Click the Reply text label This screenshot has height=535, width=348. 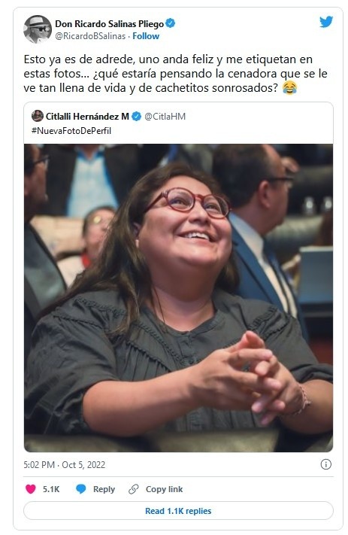coord(104,489)
